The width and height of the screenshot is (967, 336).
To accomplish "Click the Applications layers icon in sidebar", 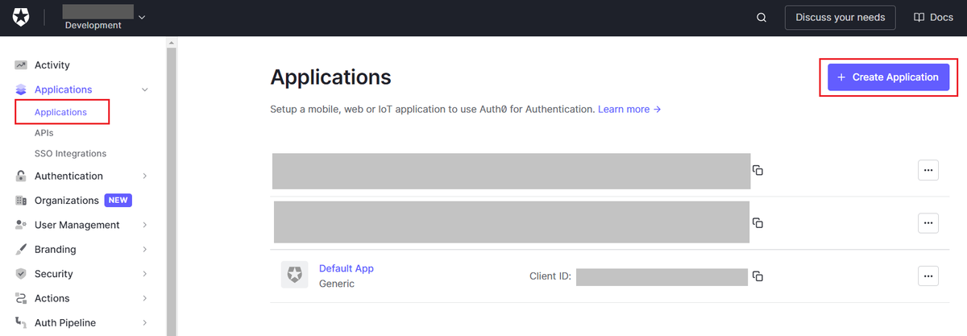I will click(x=21, y=89).
